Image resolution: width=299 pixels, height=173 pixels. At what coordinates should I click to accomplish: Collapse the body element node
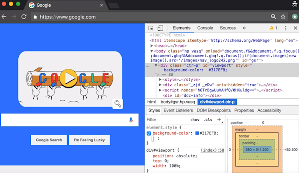pos(152,51)
